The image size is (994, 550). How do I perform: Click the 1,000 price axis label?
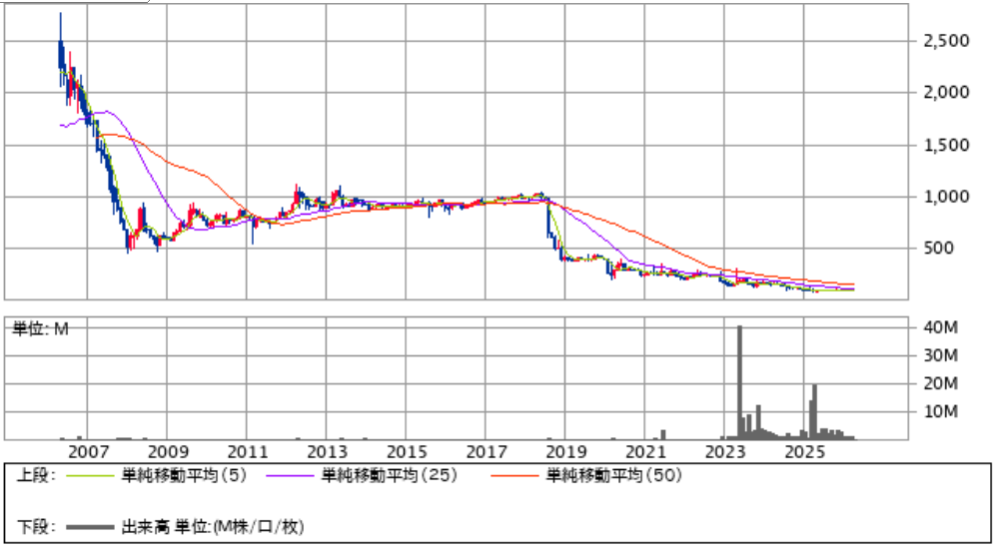pos(944,197)
